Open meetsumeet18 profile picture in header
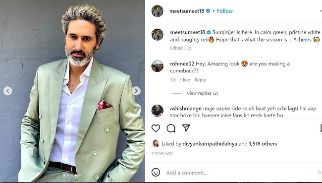 click(158, 11)
